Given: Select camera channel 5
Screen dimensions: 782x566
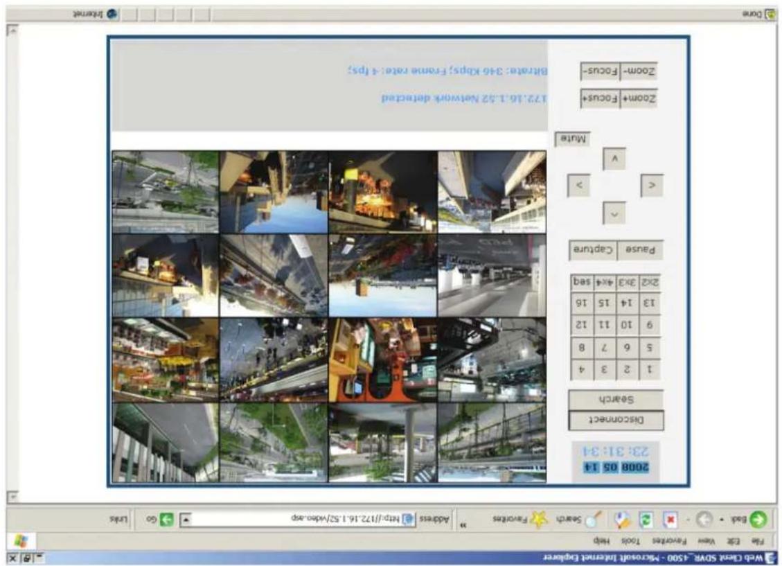Looking at the screenshot, I should [x=650, y=348].
